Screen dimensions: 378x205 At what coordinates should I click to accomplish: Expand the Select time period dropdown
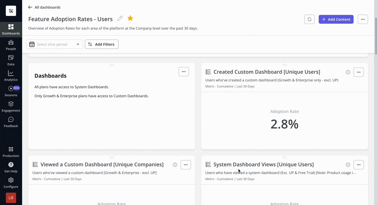tap(54, 44)
